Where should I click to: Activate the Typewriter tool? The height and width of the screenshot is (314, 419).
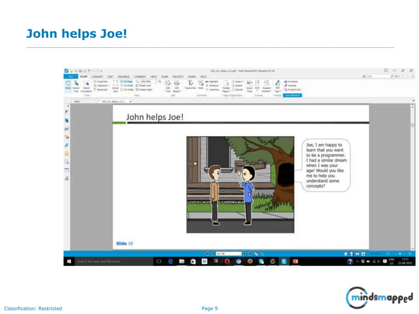coord(190,85)
